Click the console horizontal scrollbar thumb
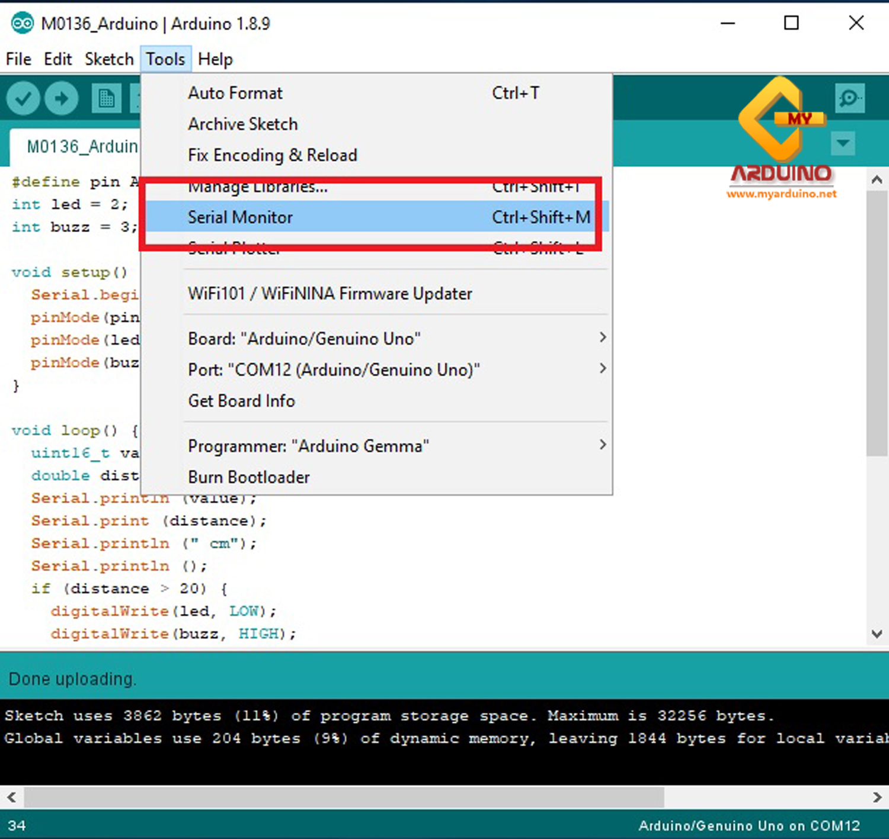 (344, 797)
